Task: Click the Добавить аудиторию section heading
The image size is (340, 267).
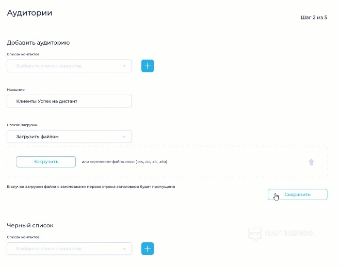Action: click(x=38, y=42)
